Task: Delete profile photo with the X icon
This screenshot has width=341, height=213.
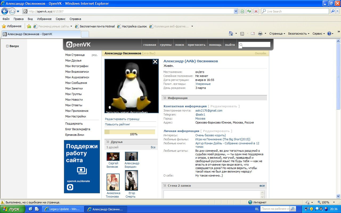Action: [155, 62]
